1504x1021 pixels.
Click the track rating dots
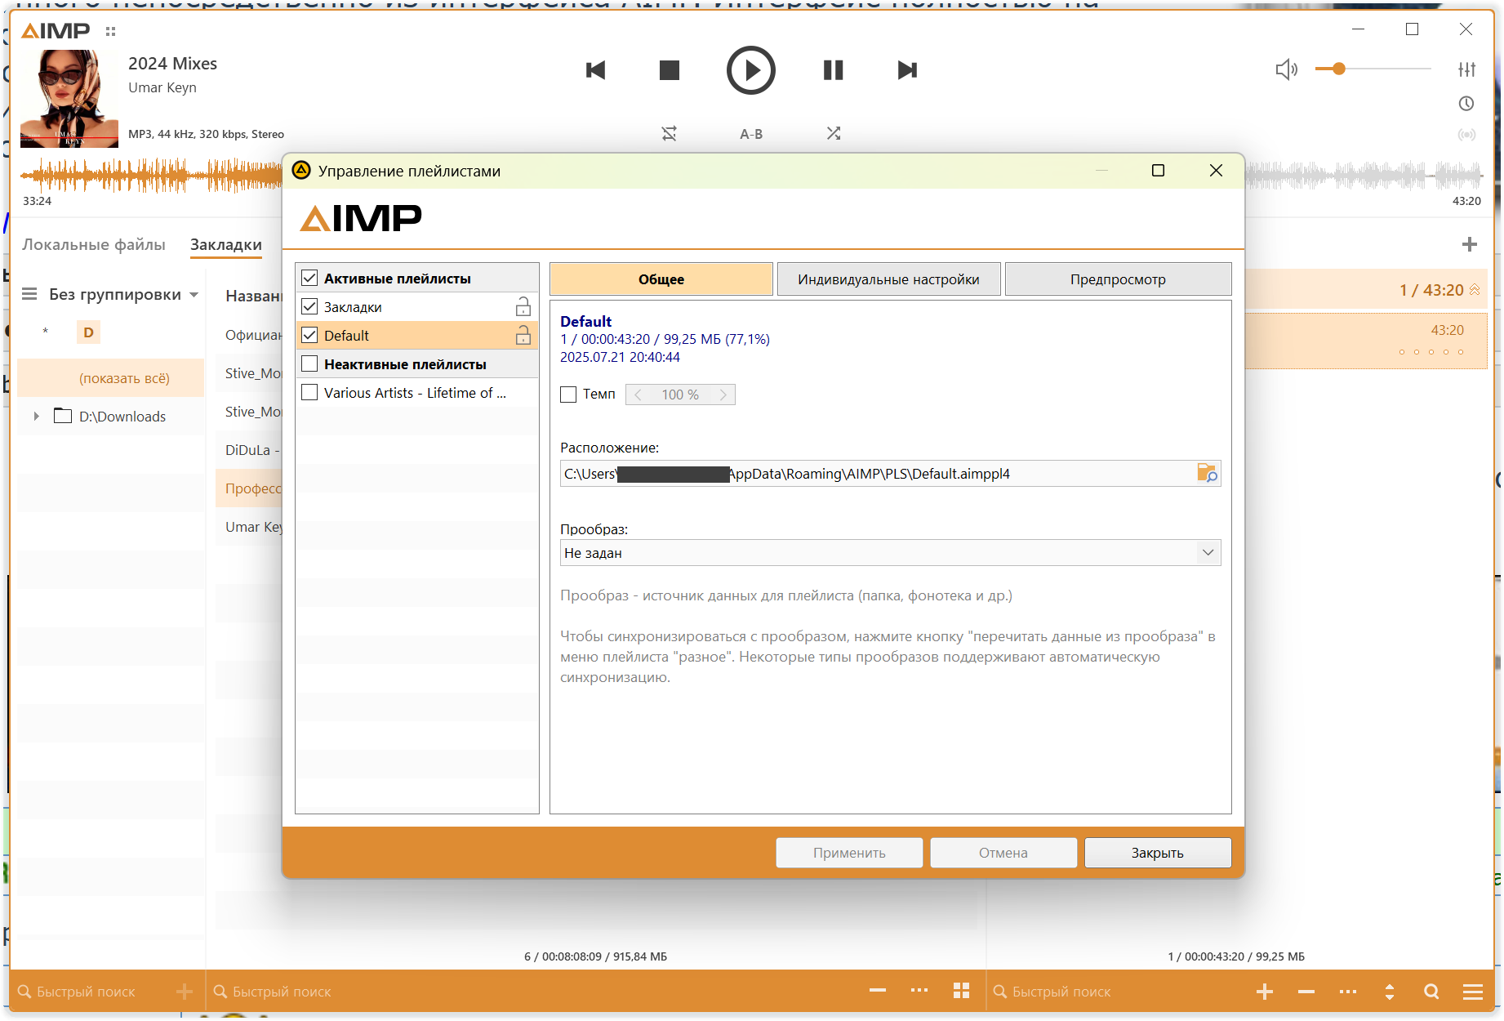pos(1431,352)
